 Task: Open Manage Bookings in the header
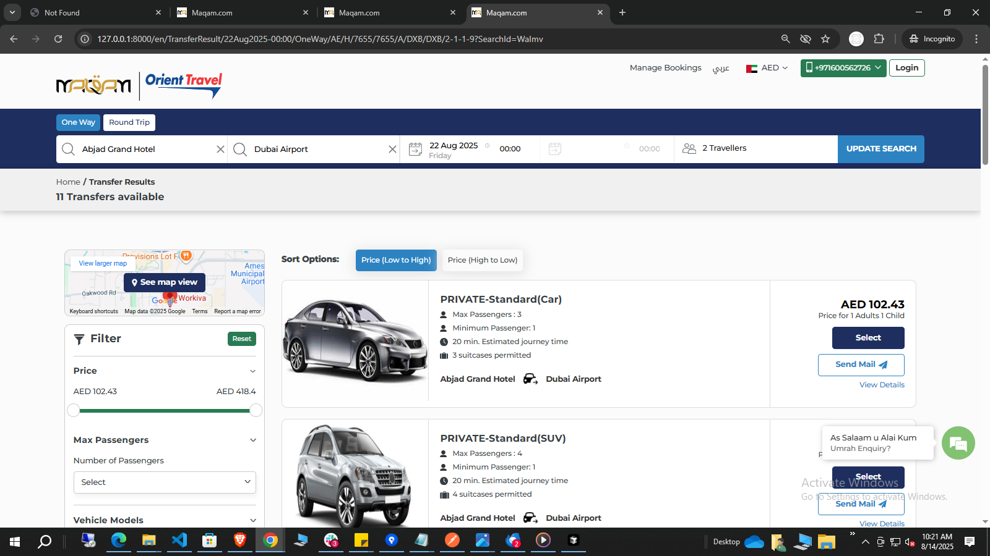(x=665, y=68)
